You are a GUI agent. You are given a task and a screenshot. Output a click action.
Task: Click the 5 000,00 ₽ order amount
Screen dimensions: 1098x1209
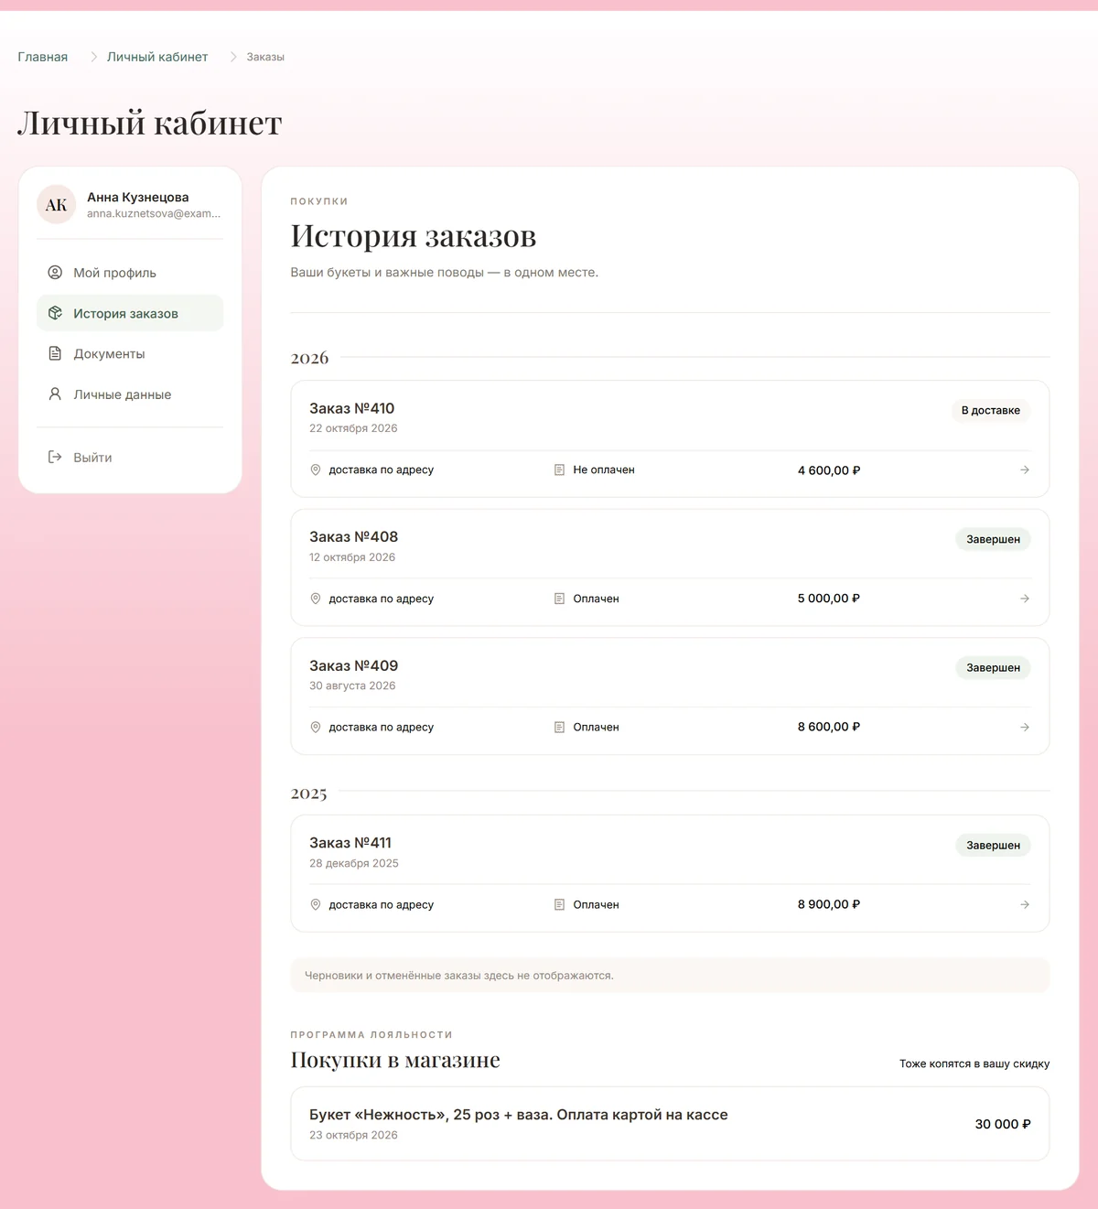[x=829, y=599]
